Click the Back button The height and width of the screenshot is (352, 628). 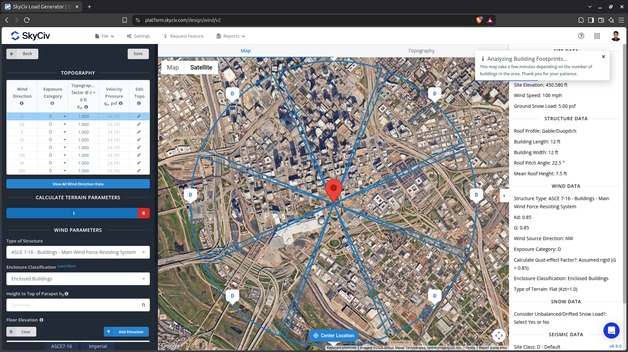pyautogui.click(x=22, y=54)
